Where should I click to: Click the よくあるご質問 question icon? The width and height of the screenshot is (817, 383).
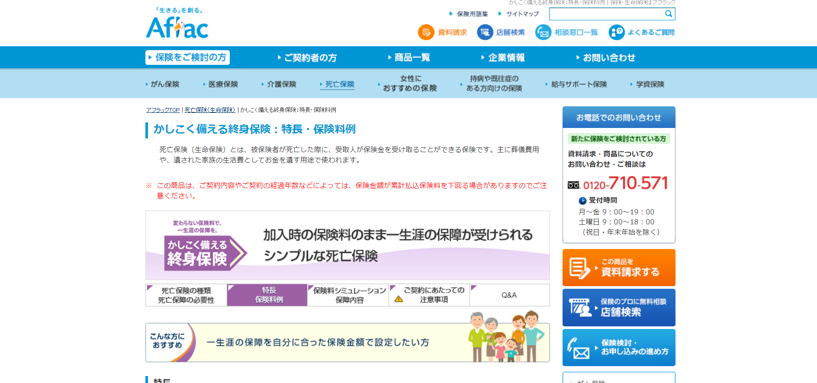coord(617,32)
